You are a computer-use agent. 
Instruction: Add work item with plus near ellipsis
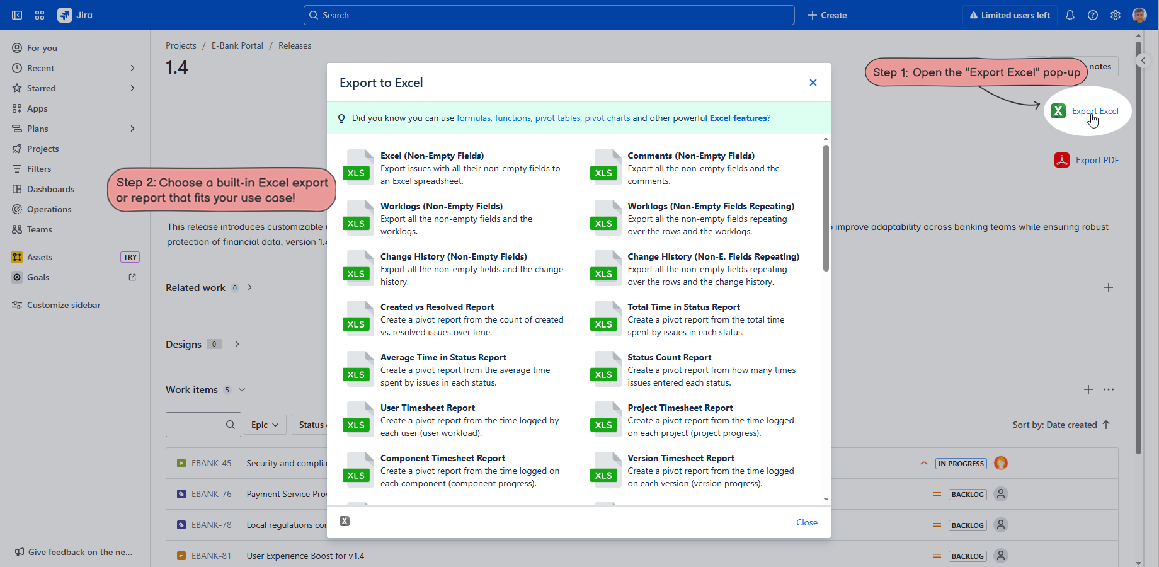point(1088,390)
